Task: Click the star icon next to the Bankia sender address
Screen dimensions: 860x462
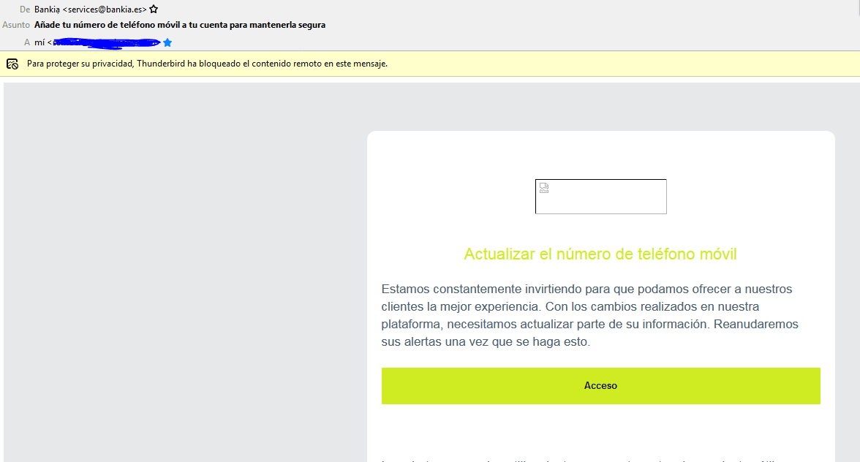Action: 154,10
